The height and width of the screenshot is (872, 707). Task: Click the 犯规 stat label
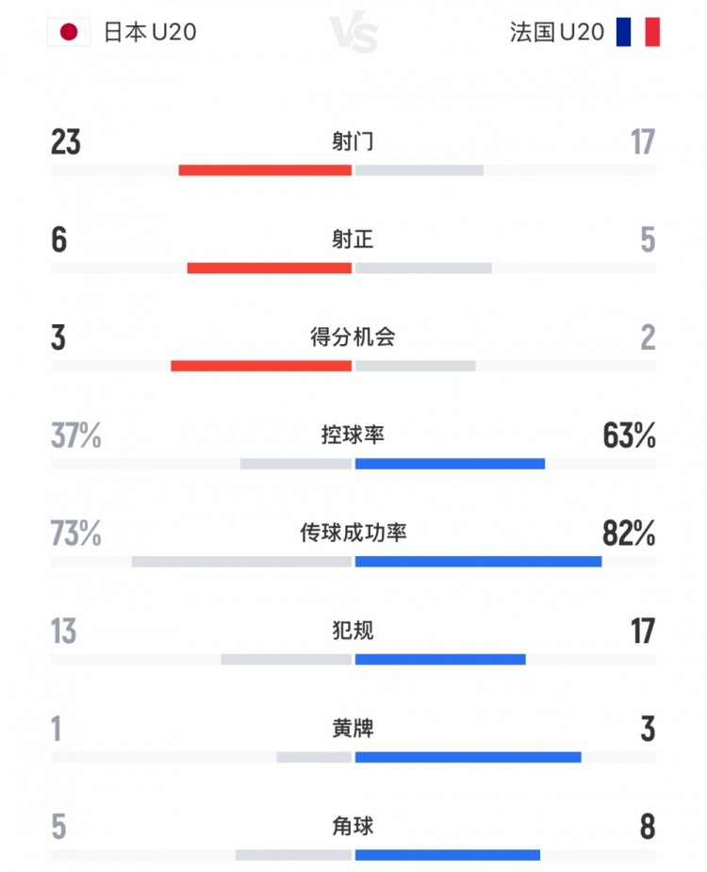click(x=353, y=630)
